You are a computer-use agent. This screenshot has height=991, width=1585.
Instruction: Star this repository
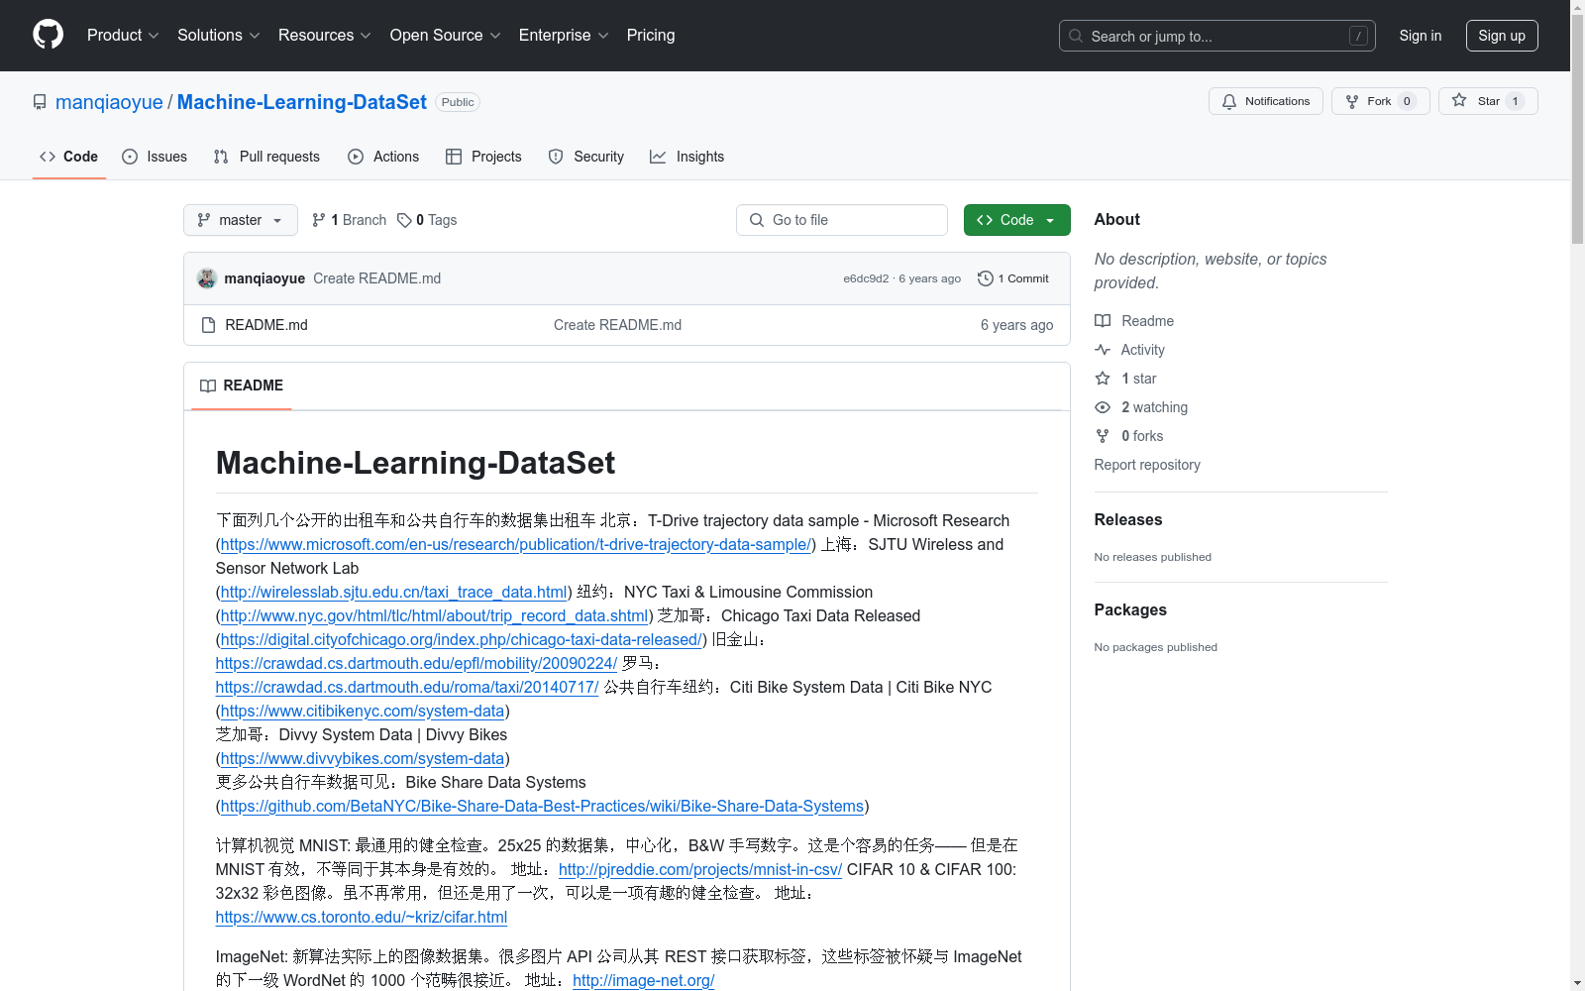point(1488,101)
